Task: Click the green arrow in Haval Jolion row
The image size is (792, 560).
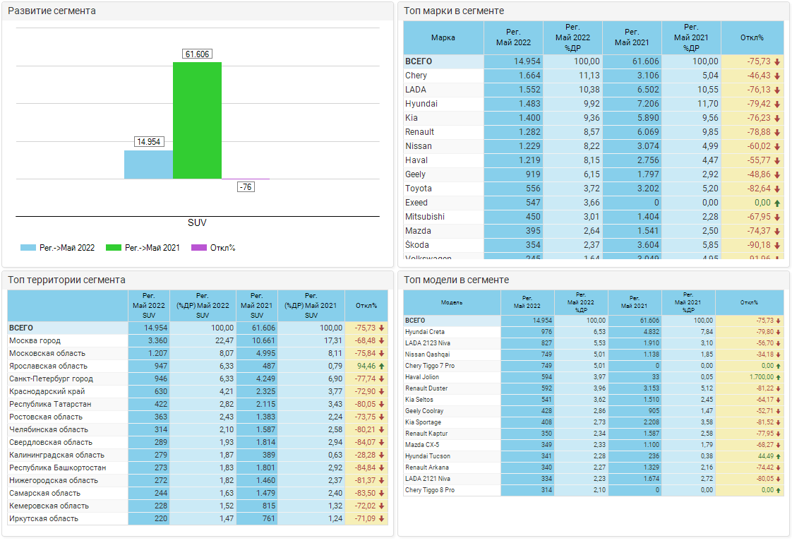Action: (778, 377)
